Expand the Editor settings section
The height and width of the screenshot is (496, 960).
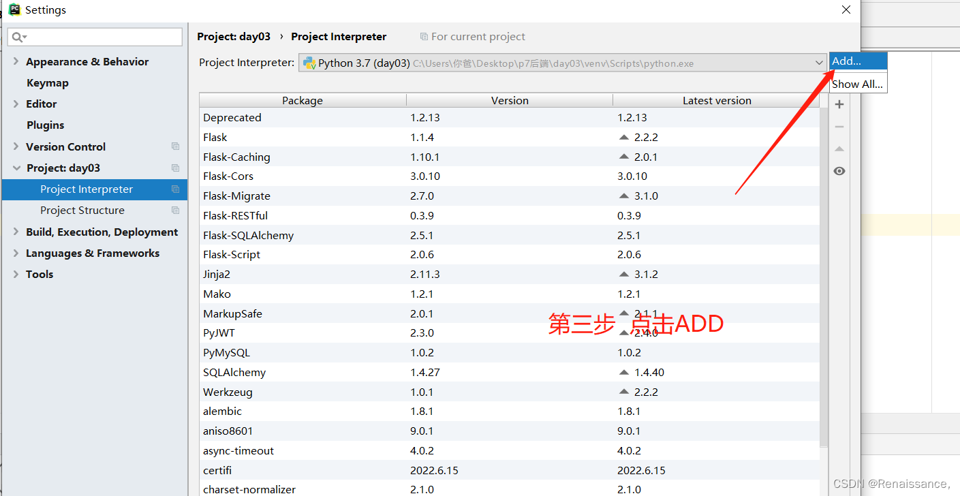pos(16,104)
